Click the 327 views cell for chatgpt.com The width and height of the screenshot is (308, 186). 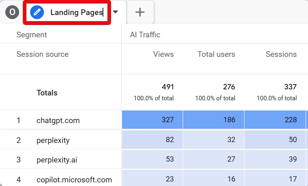[x=153, y=120]
